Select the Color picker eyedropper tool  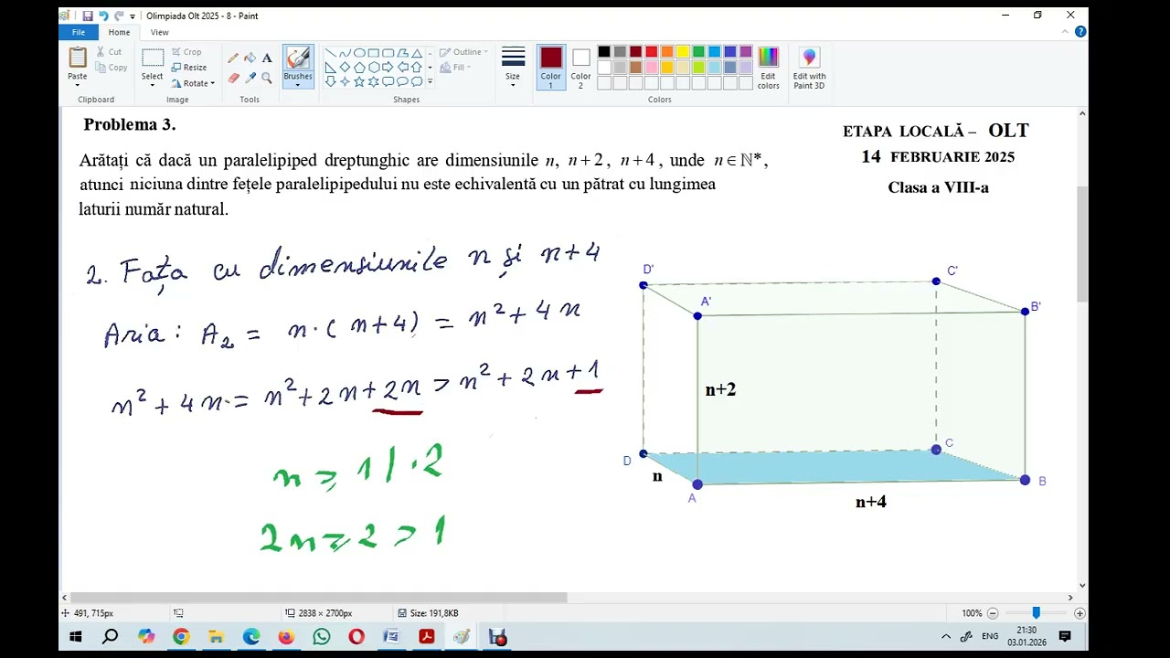(250, 78)
